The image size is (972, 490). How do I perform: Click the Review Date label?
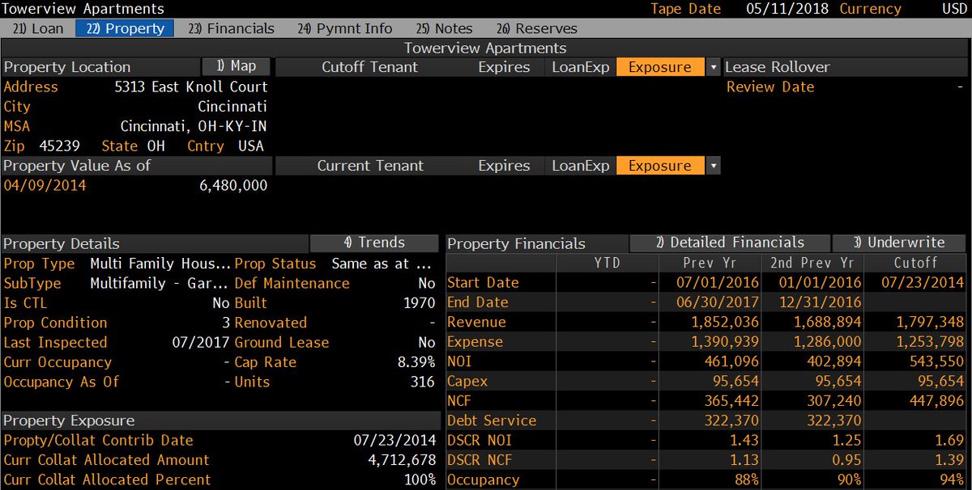[x=770, y=87]
